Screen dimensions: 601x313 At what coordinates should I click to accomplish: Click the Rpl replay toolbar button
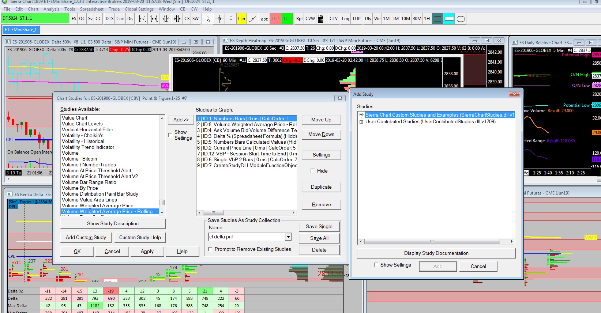299,19
